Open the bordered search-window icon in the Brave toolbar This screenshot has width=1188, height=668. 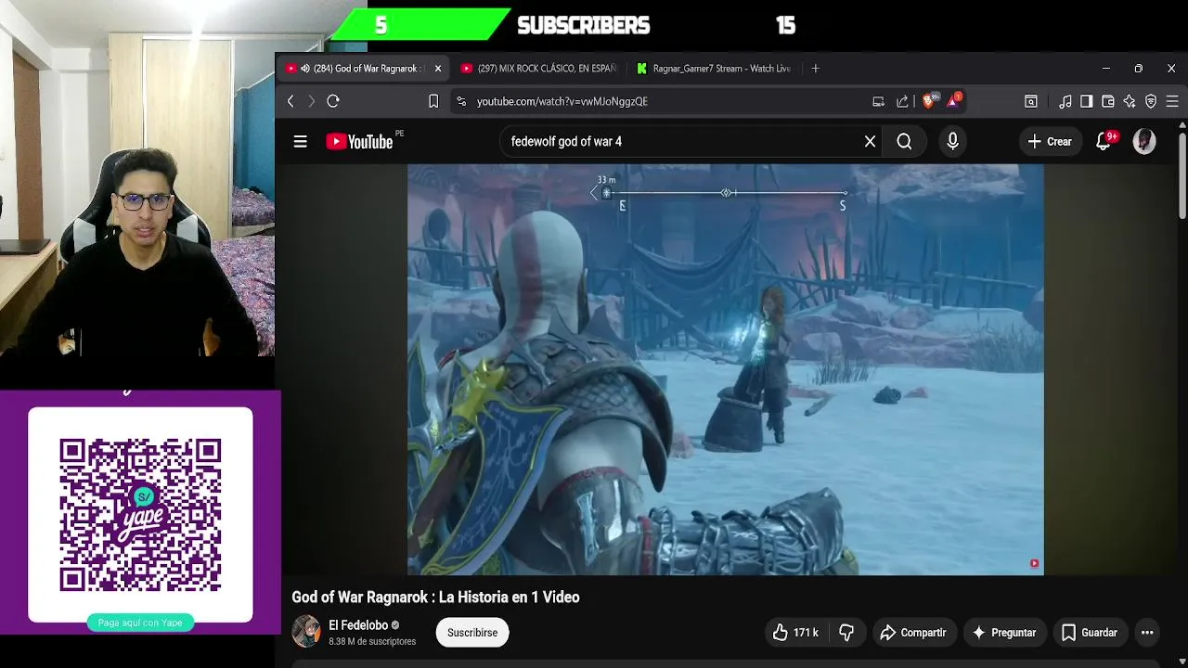point(1030,101)
